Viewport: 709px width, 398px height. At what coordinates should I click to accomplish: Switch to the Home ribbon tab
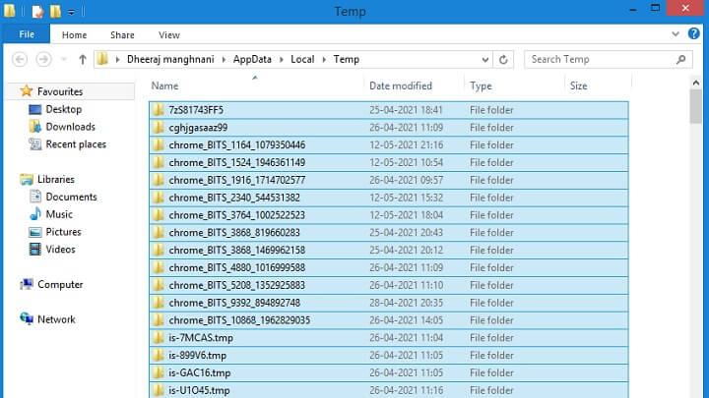(x=74, y=34)
